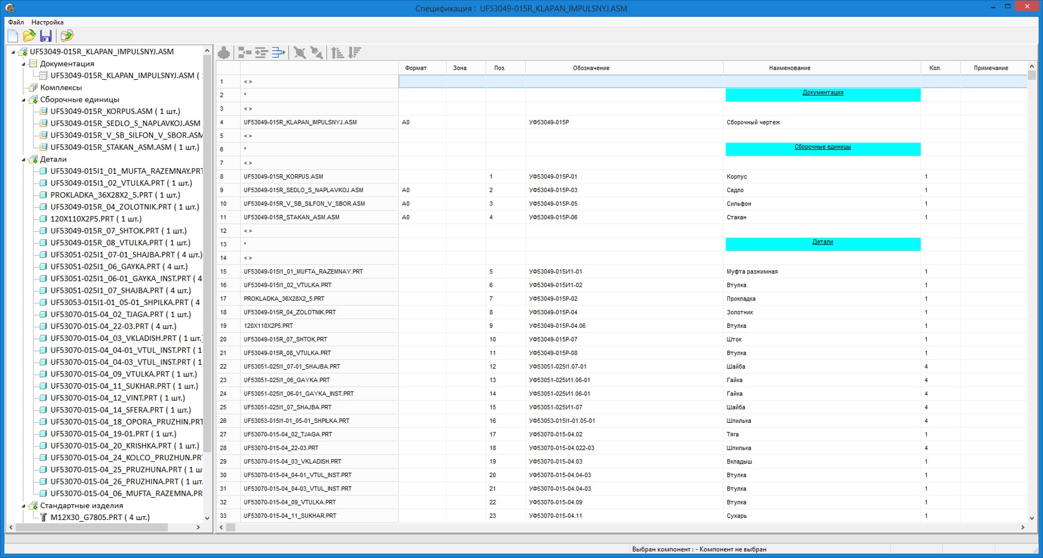The image size is (1043, 558).
Task: Click the blue lines-with-arrow toolbar icon
Action: pos(278,53)
